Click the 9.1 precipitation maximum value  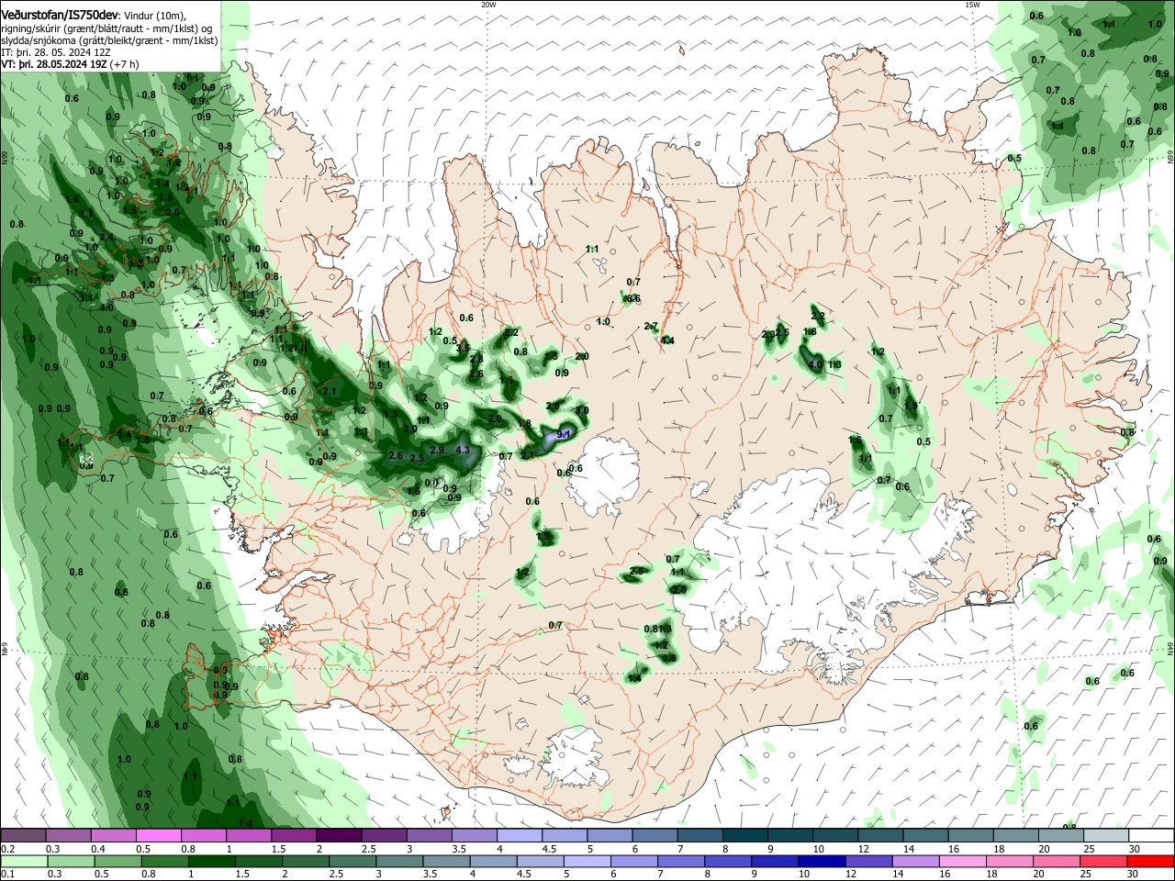pyautogui.click(x=565, y=435)
